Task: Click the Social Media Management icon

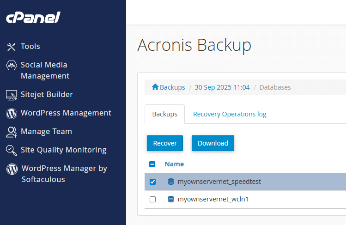Action: [x=12, y=66]
